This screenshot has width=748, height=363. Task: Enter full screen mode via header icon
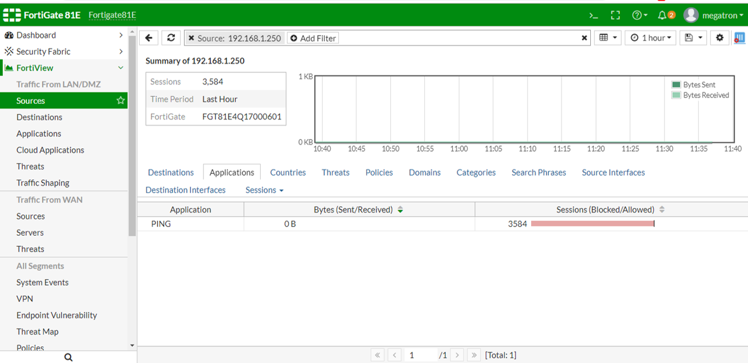pos(615,15)
